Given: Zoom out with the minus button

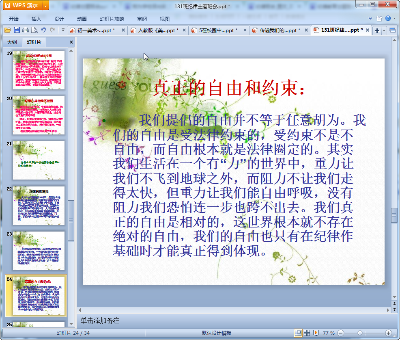Looking at the screenshot, I should [x=341, y=333].
